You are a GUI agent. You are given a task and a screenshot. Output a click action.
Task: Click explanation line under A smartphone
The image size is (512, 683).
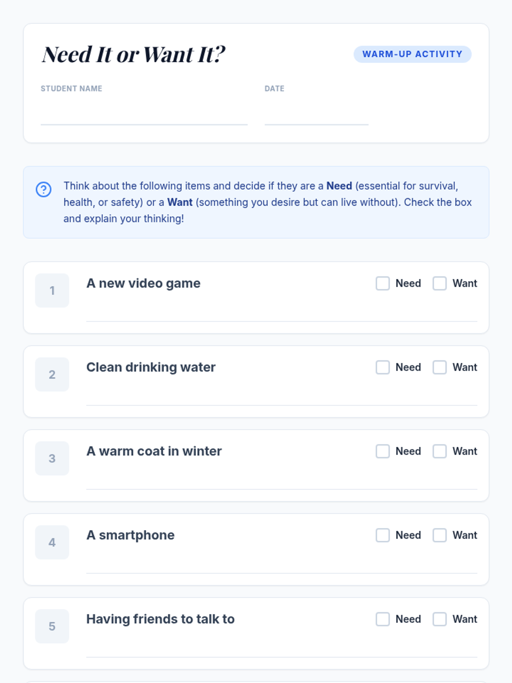coord(282,566)
